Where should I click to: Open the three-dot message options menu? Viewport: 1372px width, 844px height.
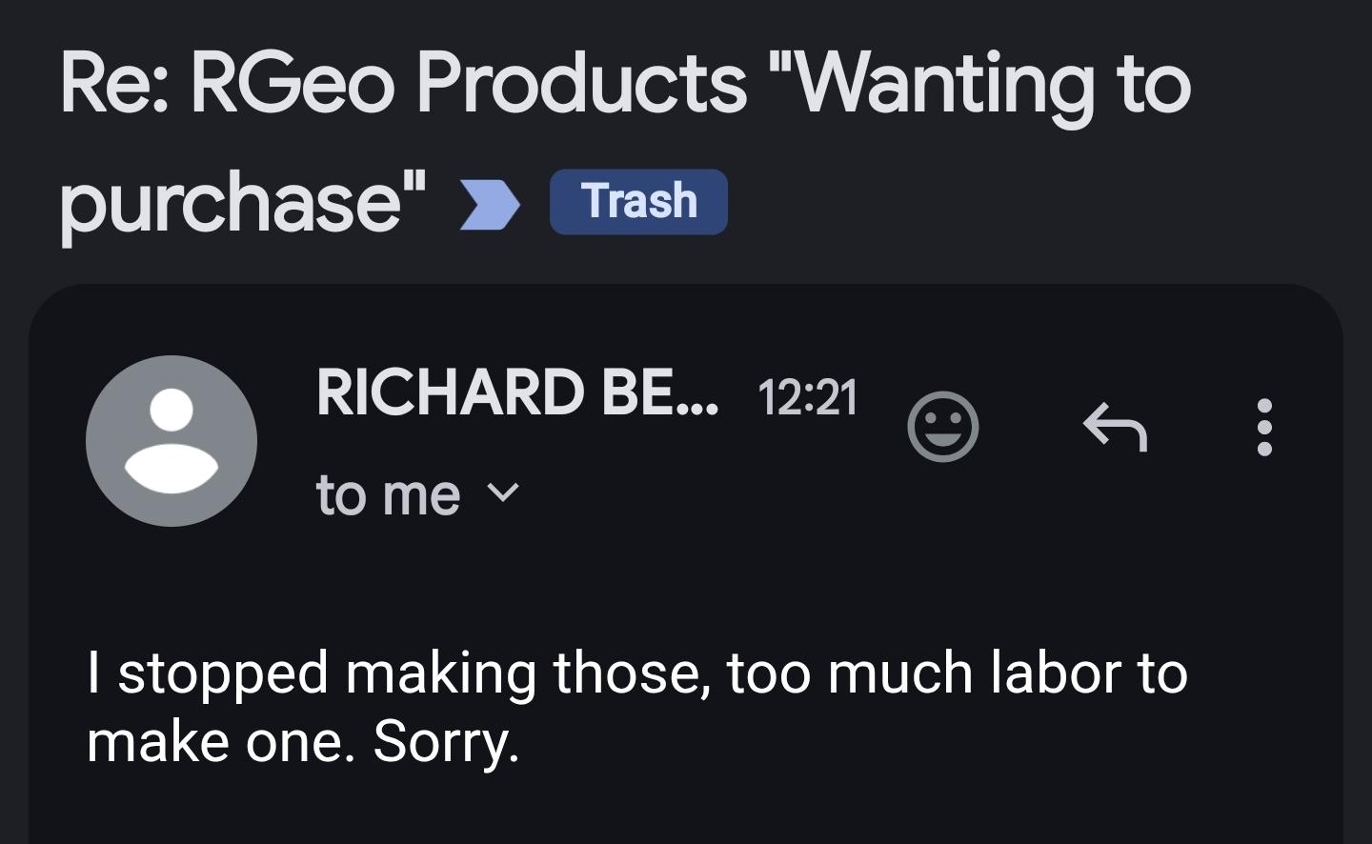click(1264, 427)
